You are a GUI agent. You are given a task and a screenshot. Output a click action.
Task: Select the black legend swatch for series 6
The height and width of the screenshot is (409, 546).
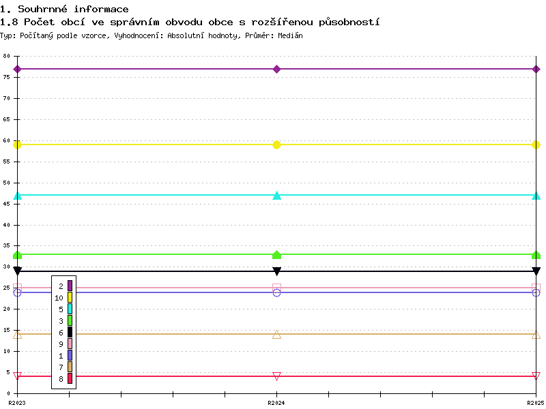pos(70,332)
